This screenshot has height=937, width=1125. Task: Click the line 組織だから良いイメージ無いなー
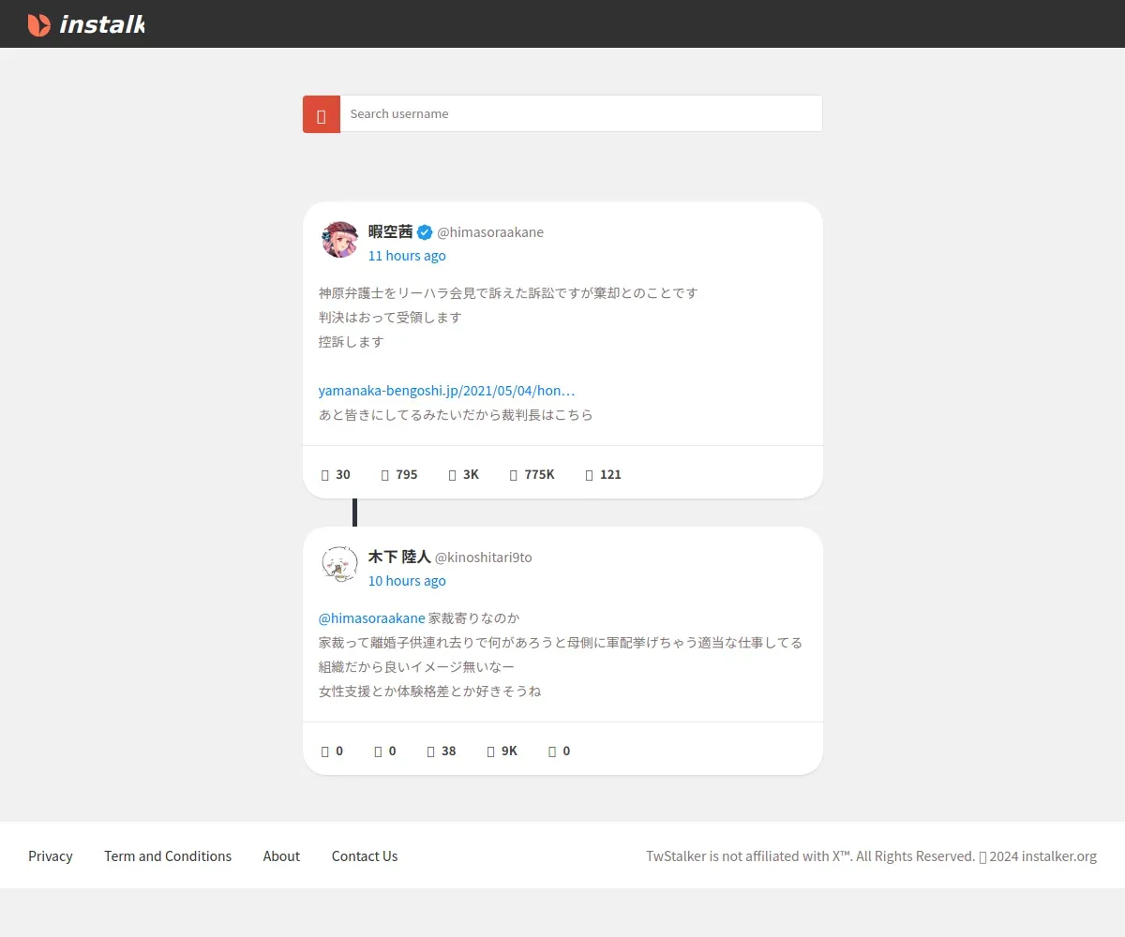[x=417, y=667]
